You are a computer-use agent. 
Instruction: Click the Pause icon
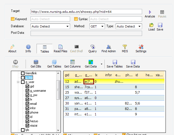(x=162, y=12)
